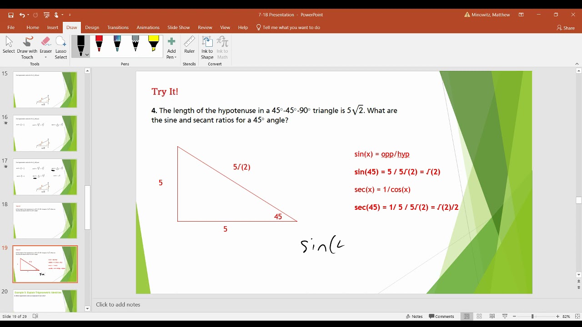The image size is (582, 327).
Task: Select slide 17 thumbnail
Action: click(x=45, y=177)
